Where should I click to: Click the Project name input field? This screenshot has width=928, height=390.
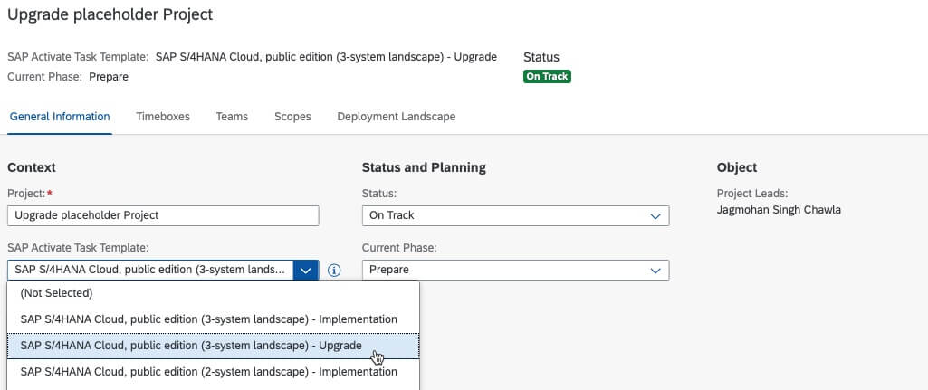pyautogui.click(x=163, y=215)
